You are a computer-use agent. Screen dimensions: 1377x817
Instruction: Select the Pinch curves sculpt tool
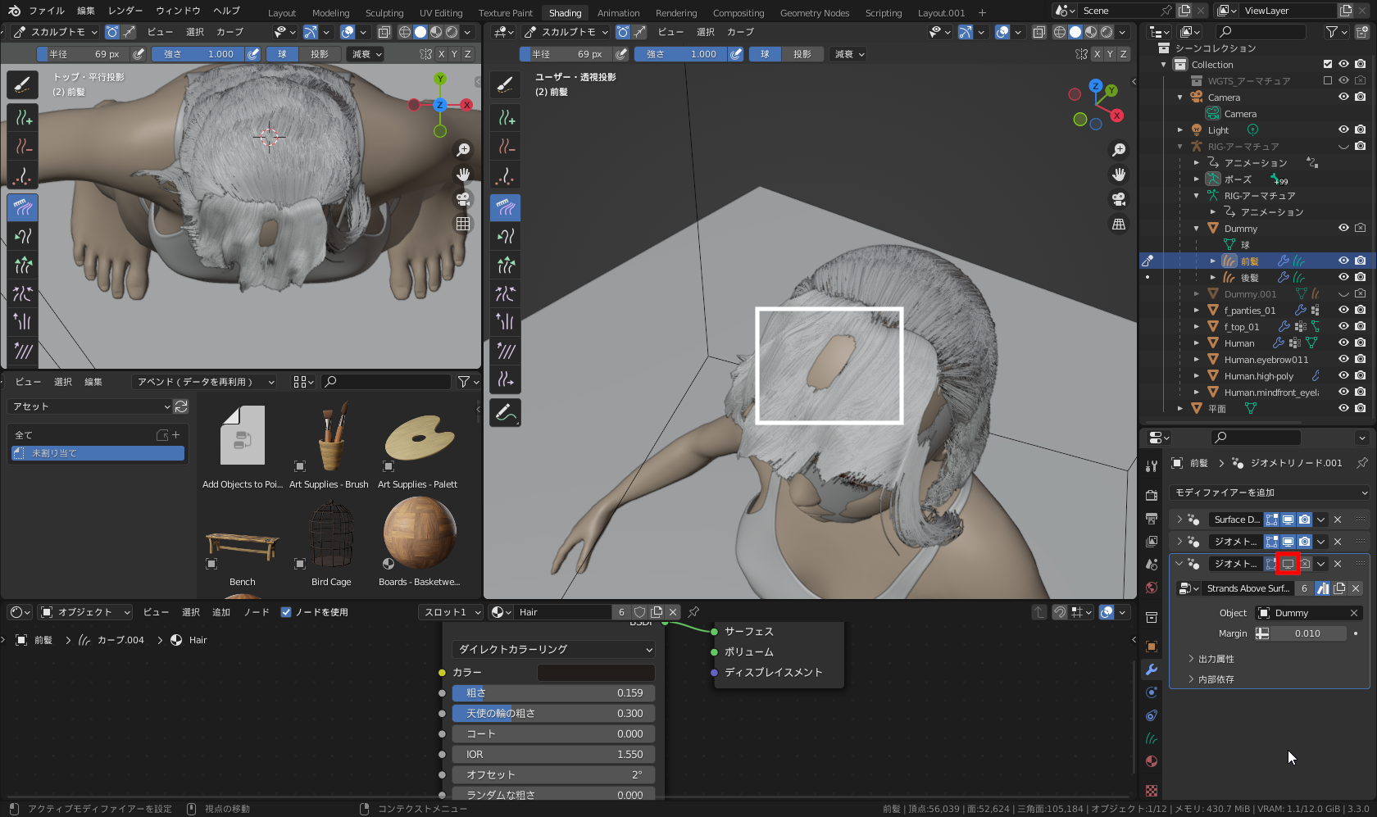coord(22,293)
